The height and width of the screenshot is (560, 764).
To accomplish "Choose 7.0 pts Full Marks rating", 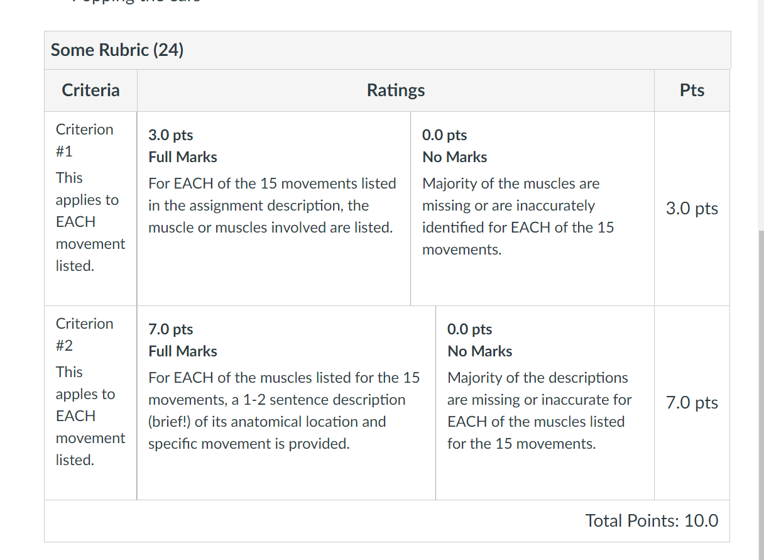I will click(286, 403).
